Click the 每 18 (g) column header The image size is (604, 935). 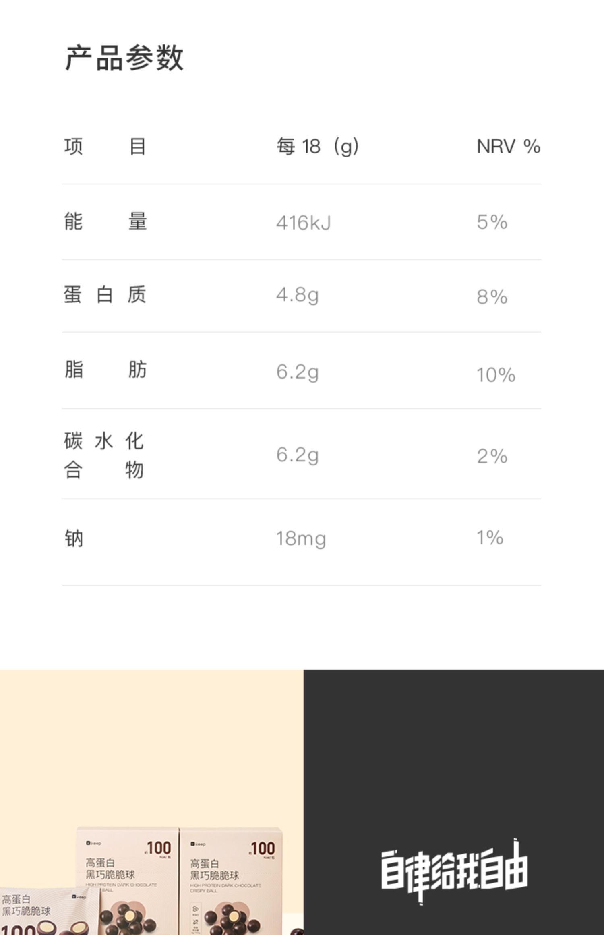pos(318,146)
